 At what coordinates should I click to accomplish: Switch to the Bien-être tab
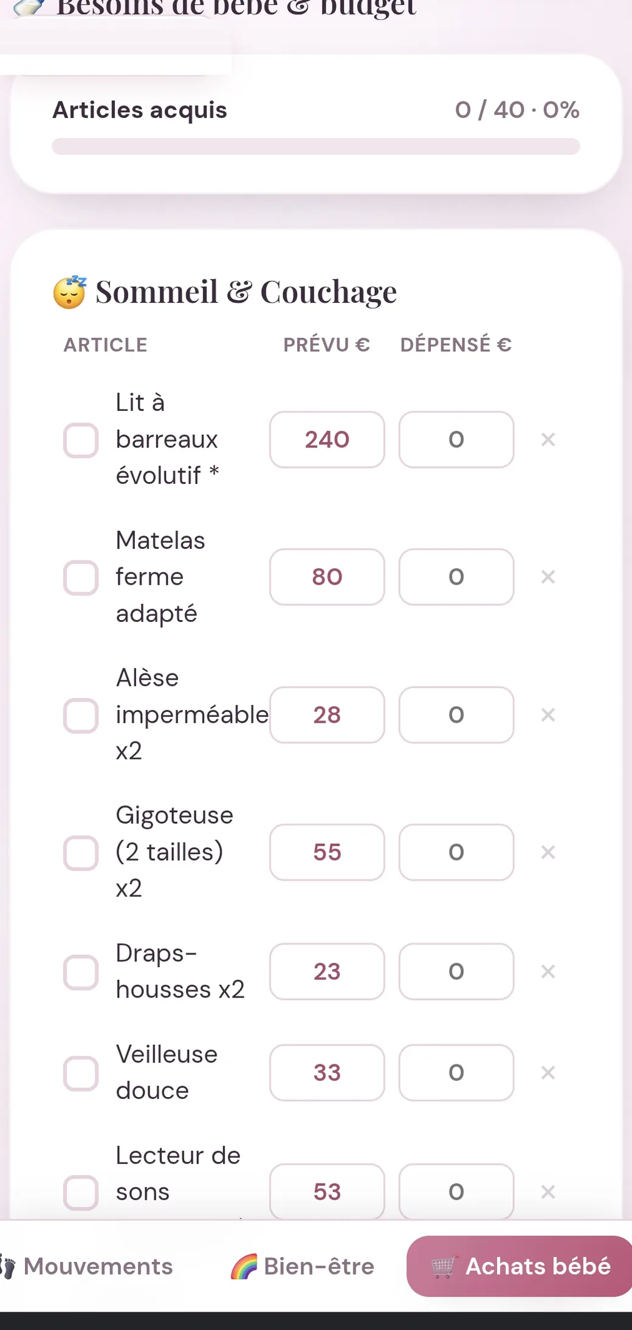click(302, 1266)
